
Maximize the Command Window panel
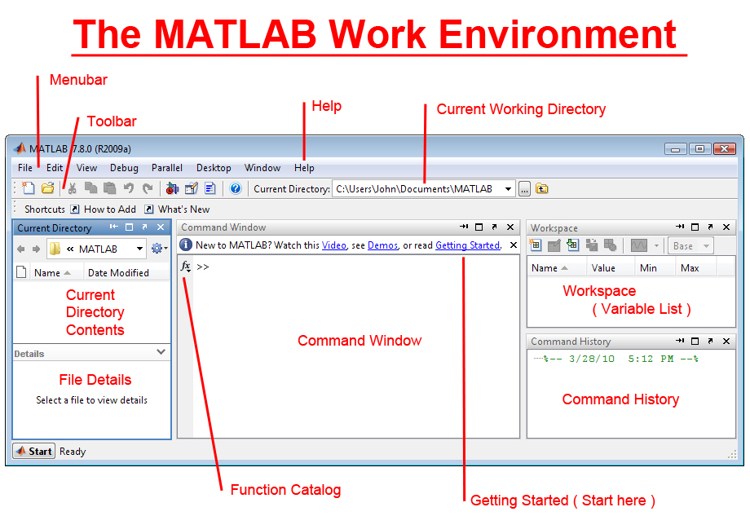(479, 227)
